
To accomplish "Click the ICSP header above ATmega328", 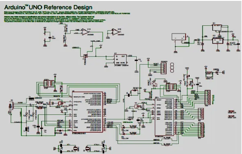I will (x=171, y=87).
